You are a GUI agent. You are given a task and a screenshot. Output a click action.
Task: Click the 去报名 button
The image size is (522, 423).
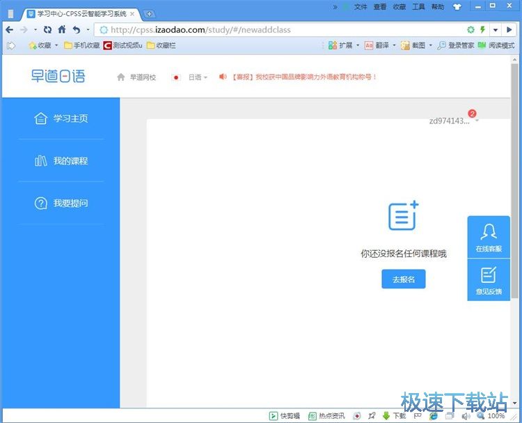point(404,279)
